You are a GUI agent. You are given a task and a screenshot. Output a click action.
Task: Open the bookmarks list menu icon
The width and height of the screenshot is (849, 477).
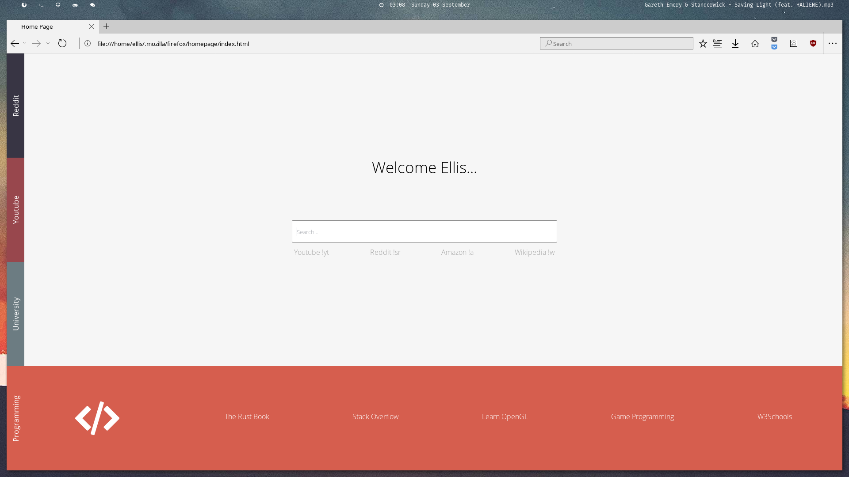click(x=717, y=43)
